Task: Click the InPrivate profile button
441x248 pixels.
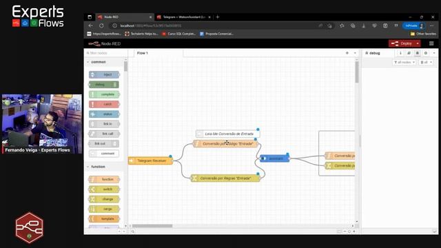Action: [413, 25]
